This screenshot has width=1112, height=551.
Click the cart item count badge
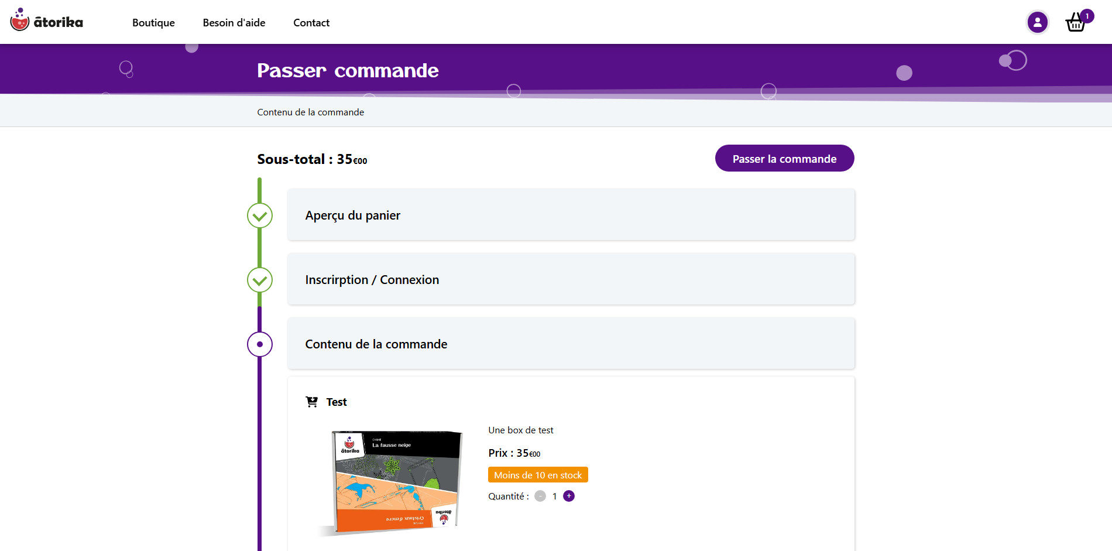pyautogui.click(x=1087, y=16)
